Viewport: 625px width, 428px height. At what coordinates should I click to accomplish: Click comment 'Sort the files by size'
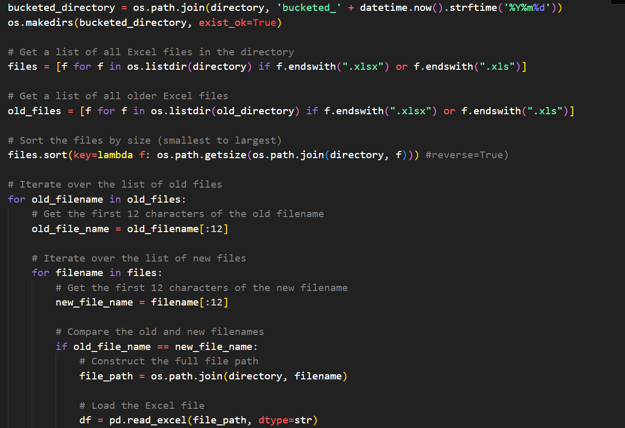[145, 141]
